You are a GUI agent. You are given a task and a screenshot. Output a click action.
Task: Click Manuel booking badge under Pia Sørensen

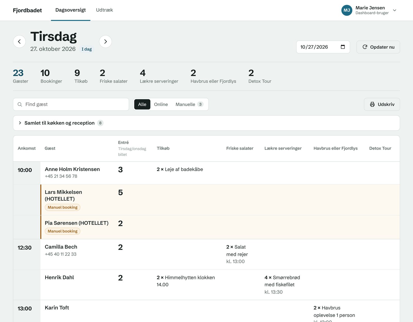(x=62, y=231)
